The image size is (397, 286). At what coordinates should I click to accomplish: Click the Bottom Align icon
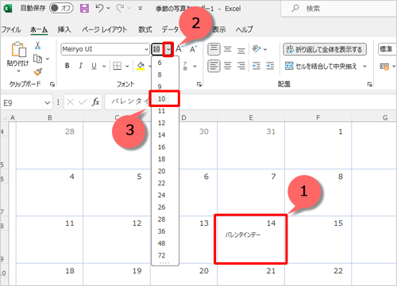tap(241, 50)
